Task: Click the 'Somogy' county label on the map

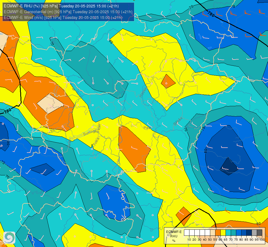Action: click(89, 133)
